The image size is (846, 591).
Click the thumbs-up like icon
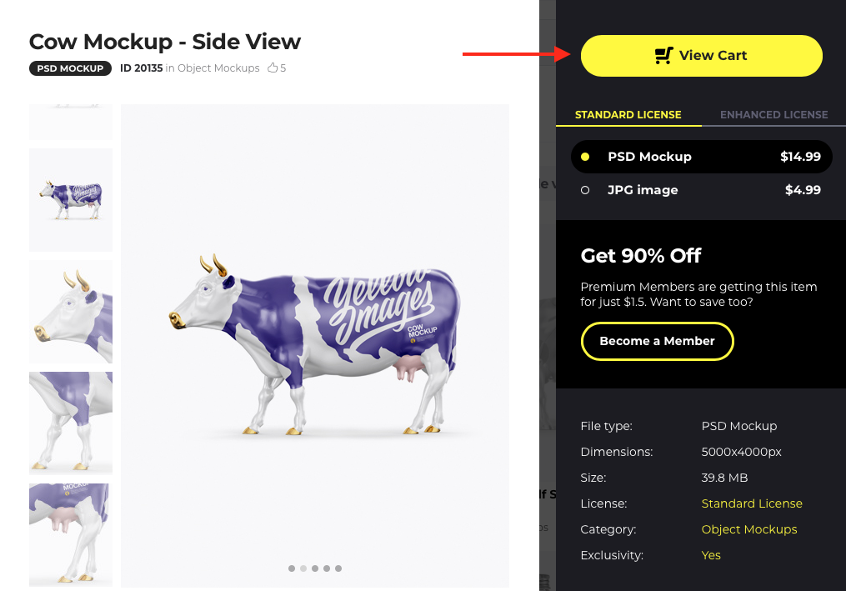(x=273, y=68)
